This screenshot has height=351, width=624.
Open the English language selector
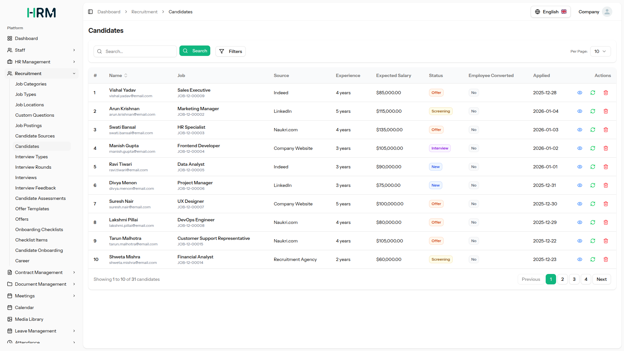pyautogui.click(x=550, y=12)
